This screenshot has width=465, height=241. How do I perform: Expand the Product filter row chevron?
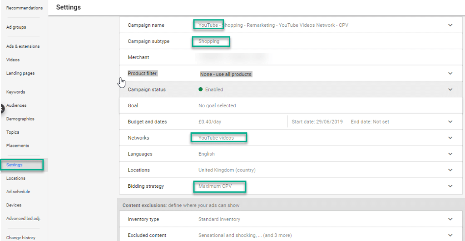450,73
